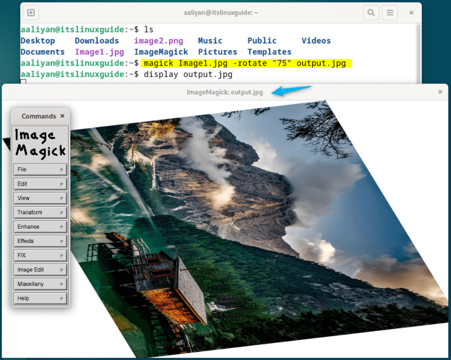Click the ImageMagick output.jpg title bar
The height and width of the screenshot is (360, 451).
[225, 91]
